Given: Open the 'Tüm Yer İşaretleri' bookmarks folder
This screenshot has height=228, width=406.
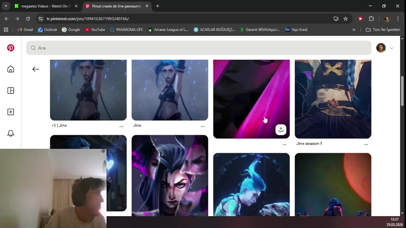Looking at the screenshot, I should tap(383, 29).
